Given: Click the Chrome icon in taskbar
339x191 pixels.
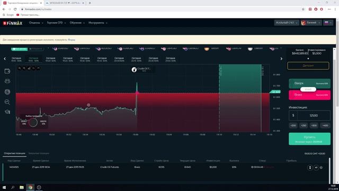Looking at the screenshot, I should point(30,187).
